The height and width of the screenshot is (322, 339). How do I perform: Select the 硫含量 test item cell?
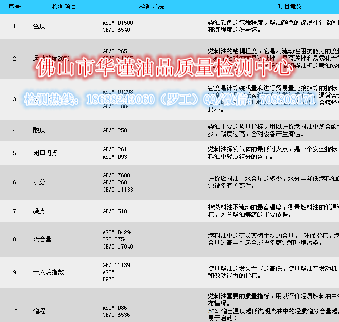click(x=42, y=239)
